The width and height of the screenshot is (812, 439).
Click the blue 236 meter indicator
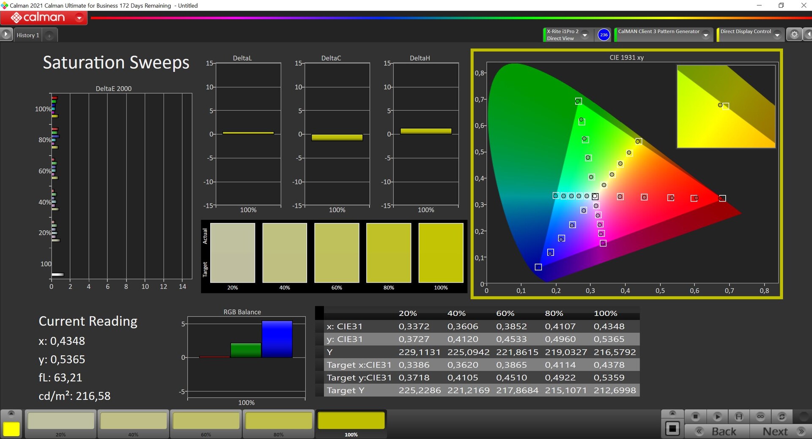point(604,35)
